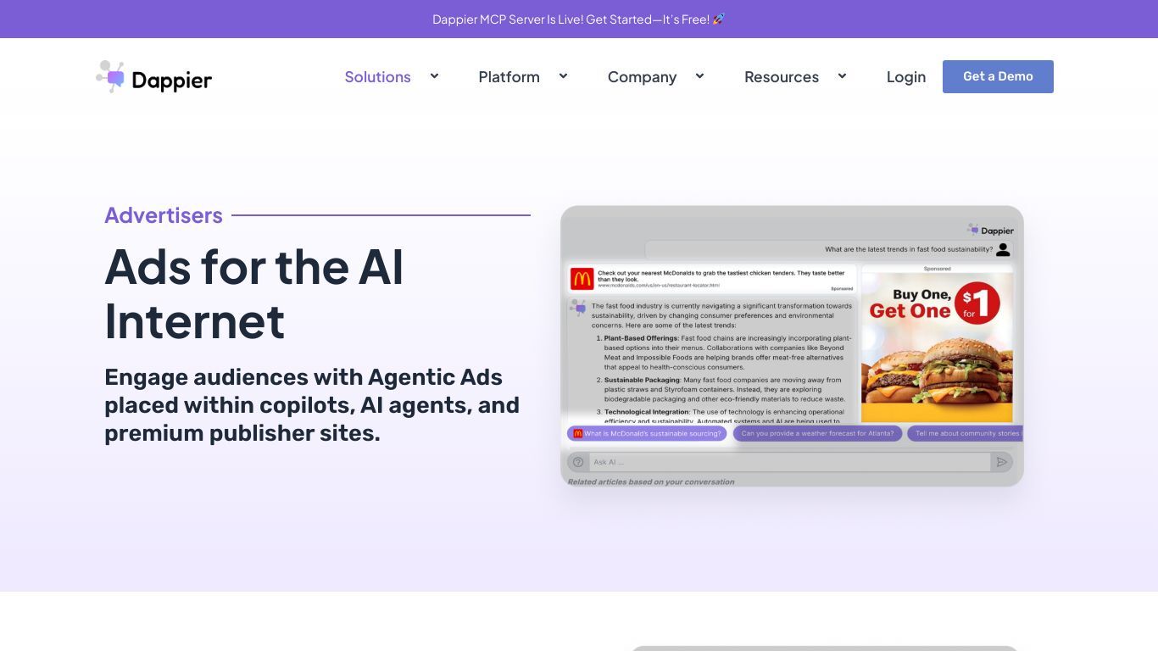The height and width of the screenshot is (651, 1158).
Task: Click the Dappier bot icon beside the answer
Action: [x=579, y=307]
